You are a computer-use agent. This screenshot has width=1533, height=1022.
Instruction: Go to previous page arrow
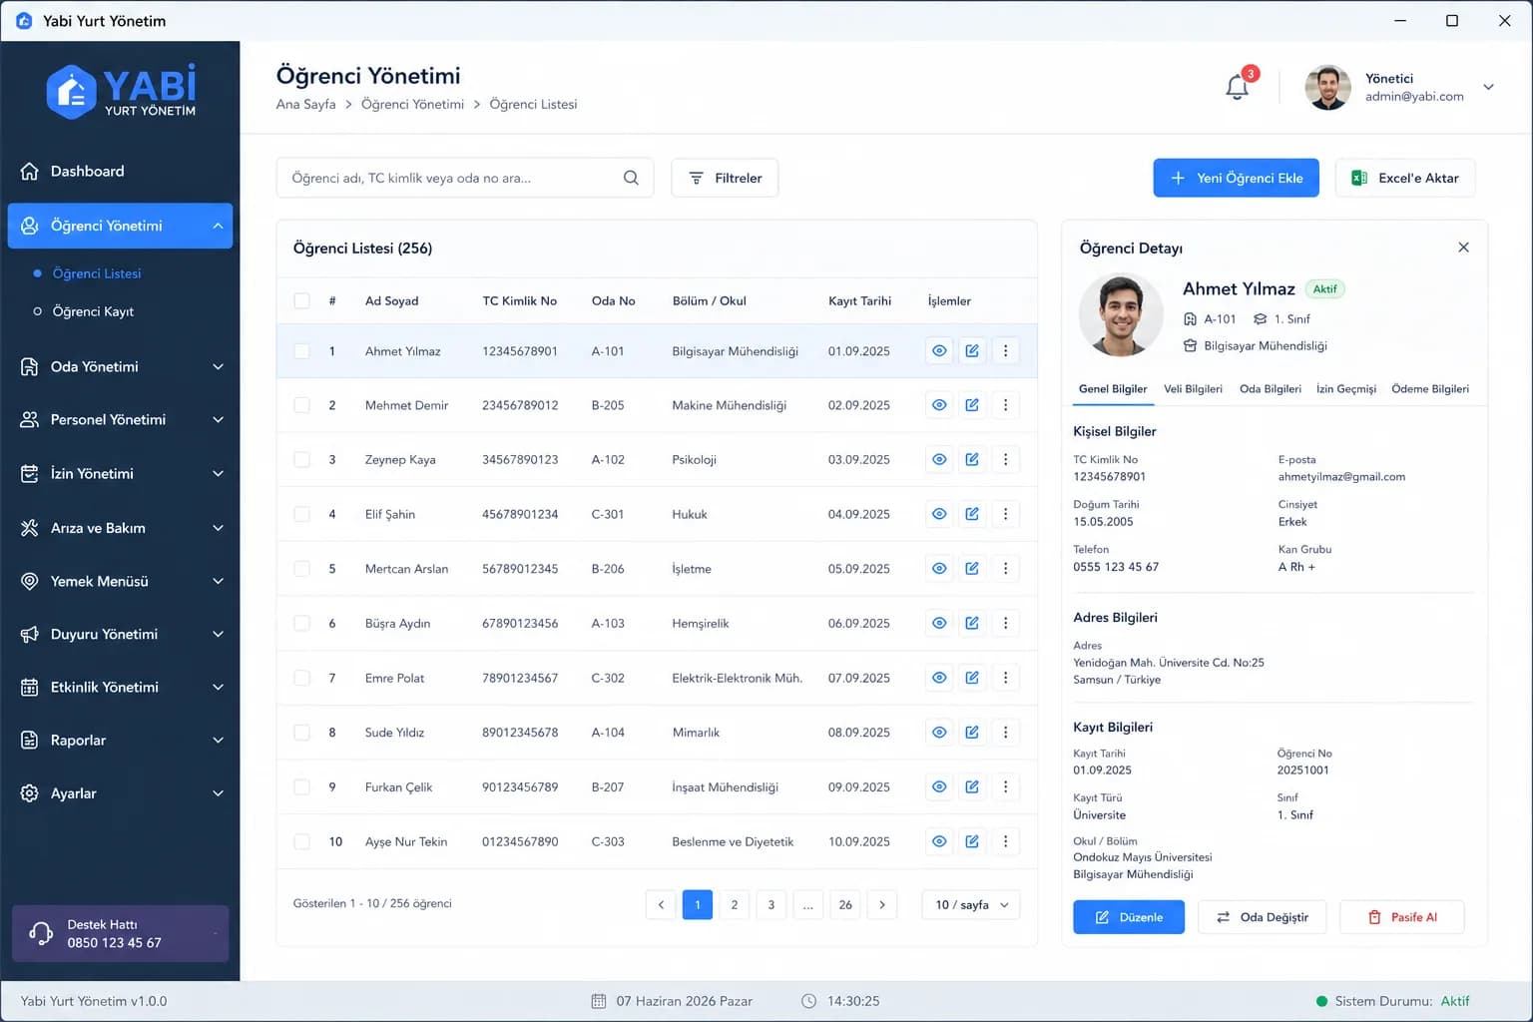point(661,904)
